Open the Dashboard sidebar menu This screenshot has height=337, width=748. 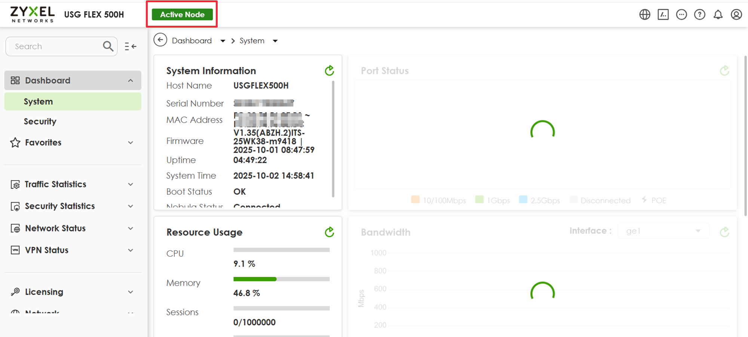pyautogui.click(x=73, y=80)
